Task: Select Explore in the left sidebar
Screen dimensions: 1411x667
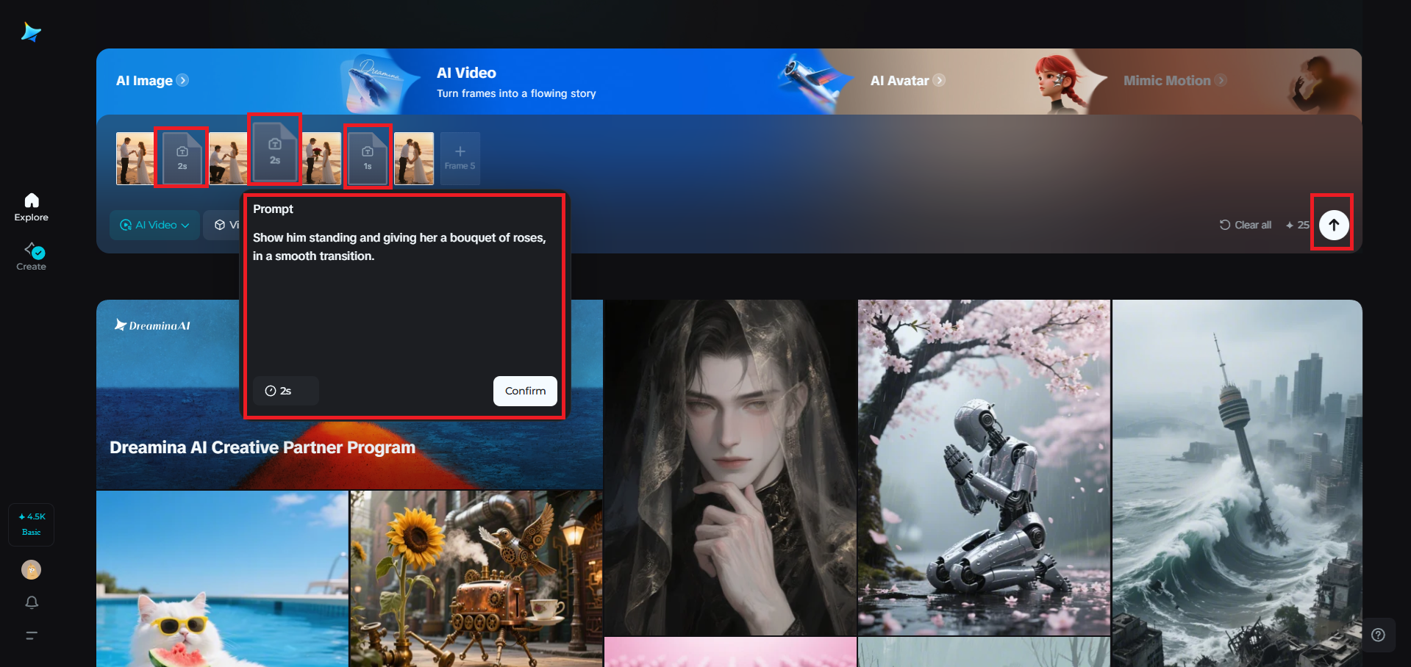Action: (x=31, y=206)
